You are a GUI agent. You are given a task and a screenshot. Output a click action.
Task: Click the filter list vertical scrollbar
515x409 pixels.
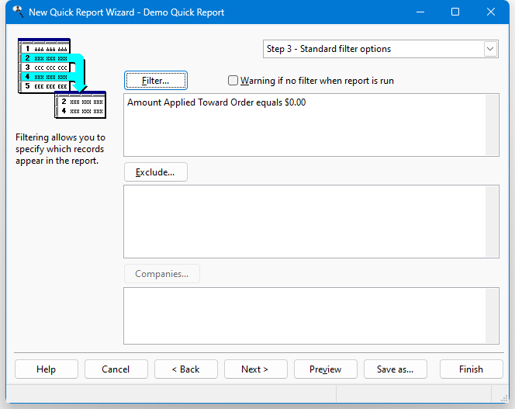492,125
